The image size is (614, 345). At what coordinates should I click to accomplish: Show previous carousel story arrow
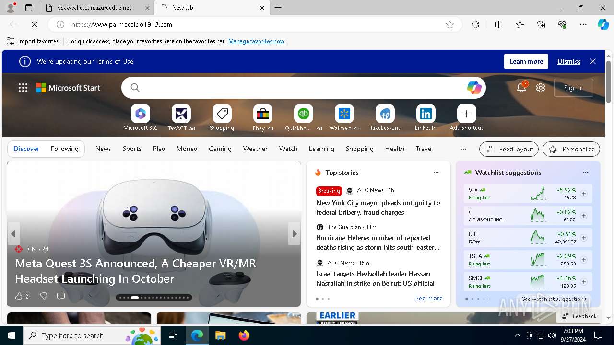pyautogui.click(x=13, y=234)
